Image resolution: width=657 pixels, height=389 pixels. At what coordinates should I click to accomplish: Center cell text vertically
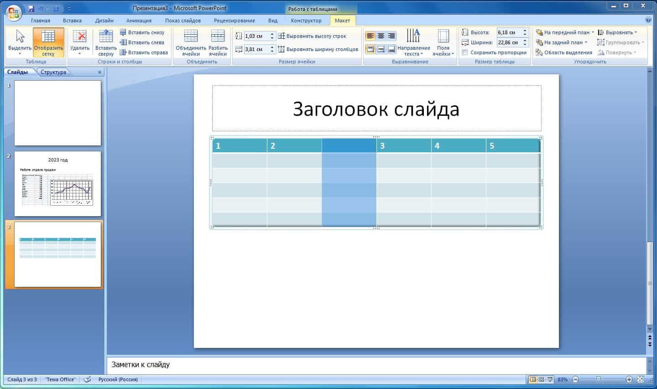(x=381, y=49)
